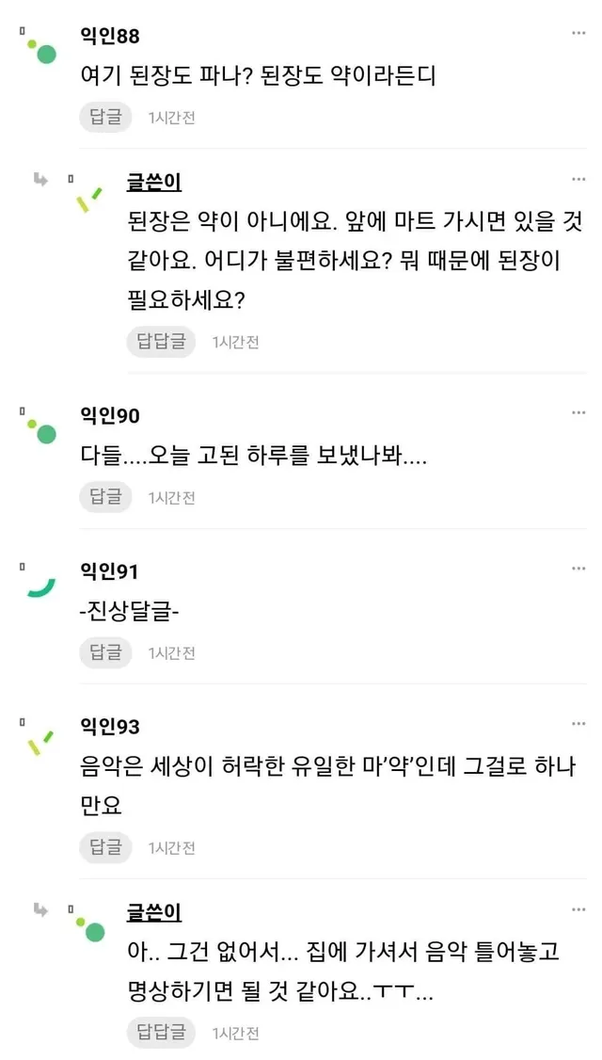Image resolution: width=602 pixels, height=1060 pixels.
Task: Click 익인88's profile avatar
Action: click(40, 51)
